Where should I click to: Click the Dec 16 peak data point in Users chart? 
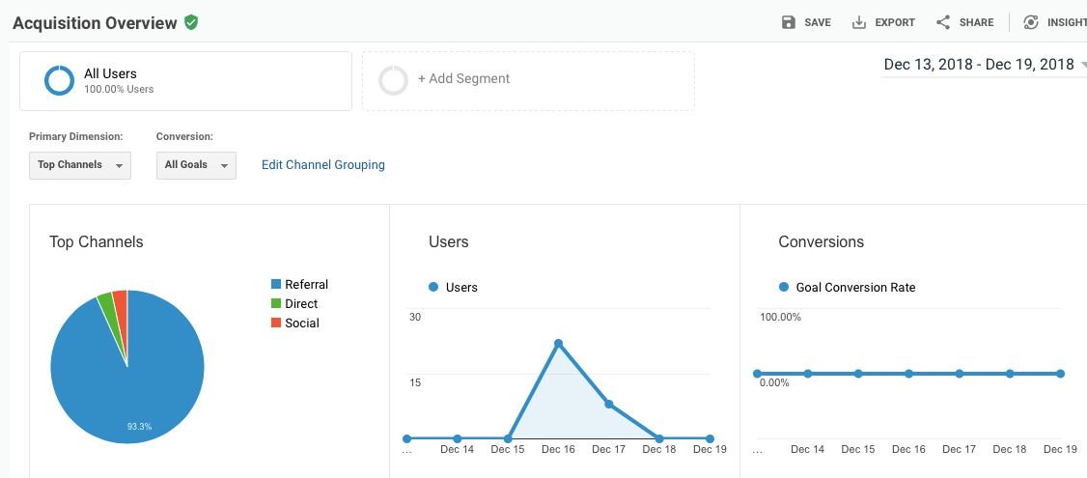click(558, 343)
